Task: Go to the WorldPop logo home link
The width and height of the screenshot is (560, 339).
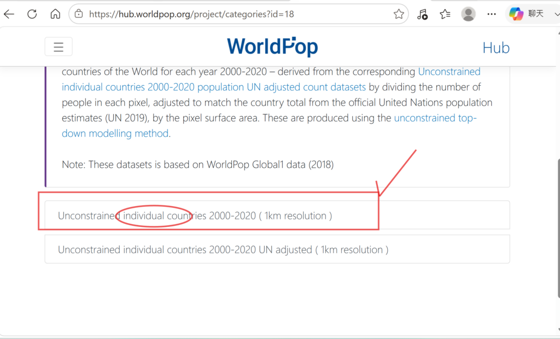Action: pyautogui.click(x=272, y=47)
